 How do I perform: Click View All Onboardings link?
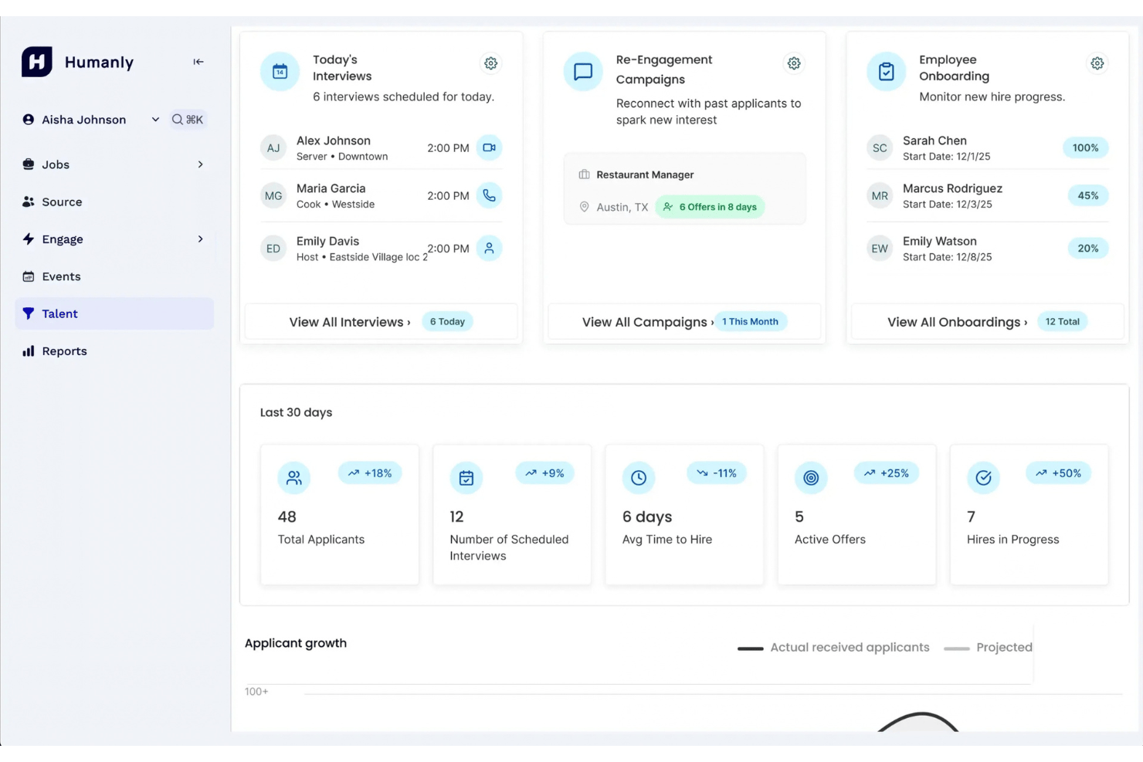[x=957, y=322]
